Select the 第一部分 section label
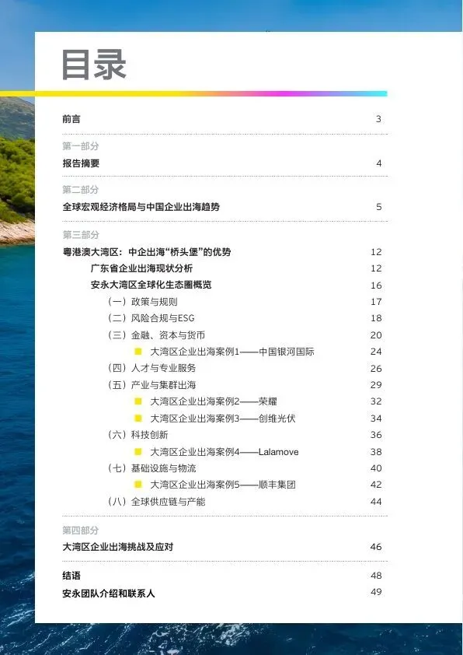The width and height of the screenshot is (463, 655). click(81, 146)
